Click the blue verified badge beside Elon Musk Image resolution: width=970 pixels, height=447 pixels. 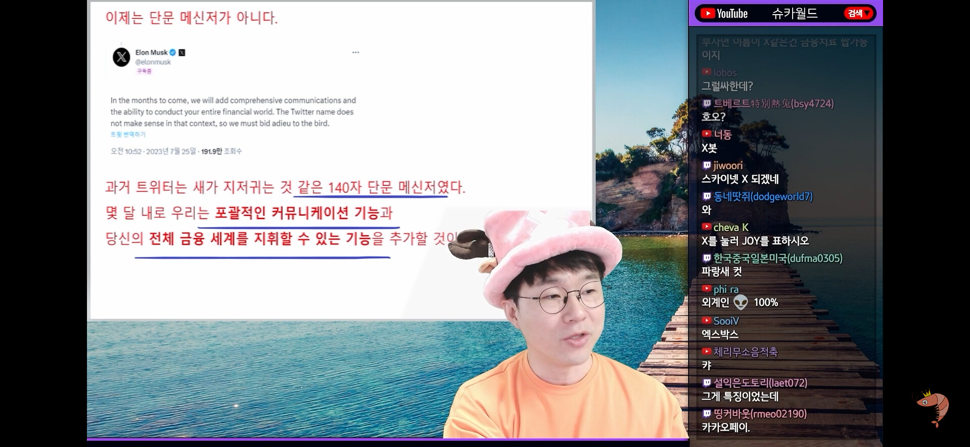point(173,52)
